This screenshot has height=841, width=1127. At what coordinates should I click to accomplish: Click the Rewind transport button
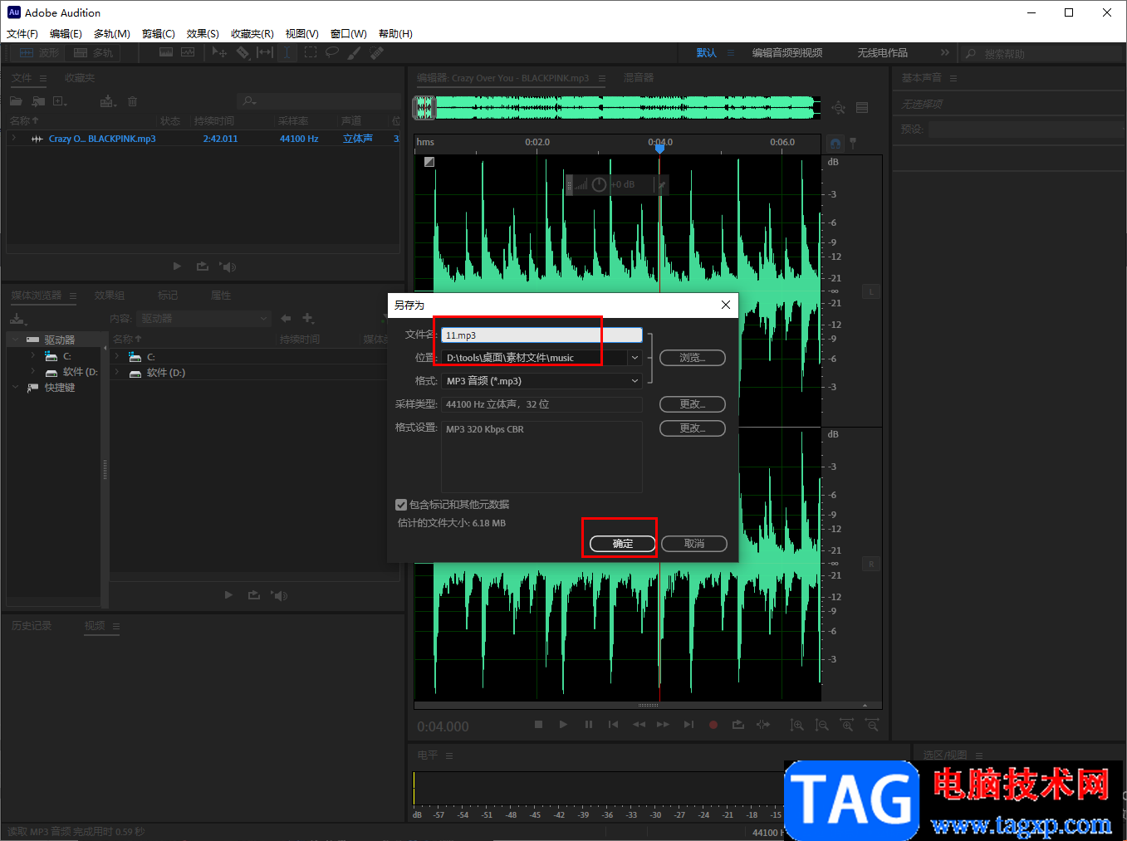coord(639,725)
